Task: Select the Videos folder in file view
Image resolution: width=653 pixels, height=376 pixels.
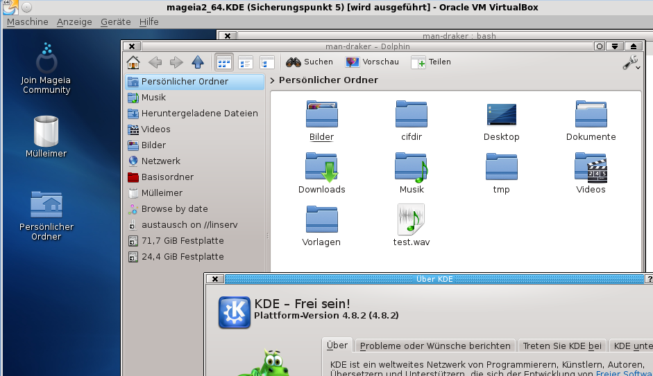Action: [591, 173]
